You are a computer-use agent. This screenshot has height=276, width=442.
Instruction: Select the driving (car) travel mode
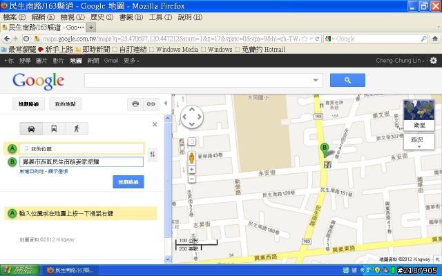[x=31, y=129]
